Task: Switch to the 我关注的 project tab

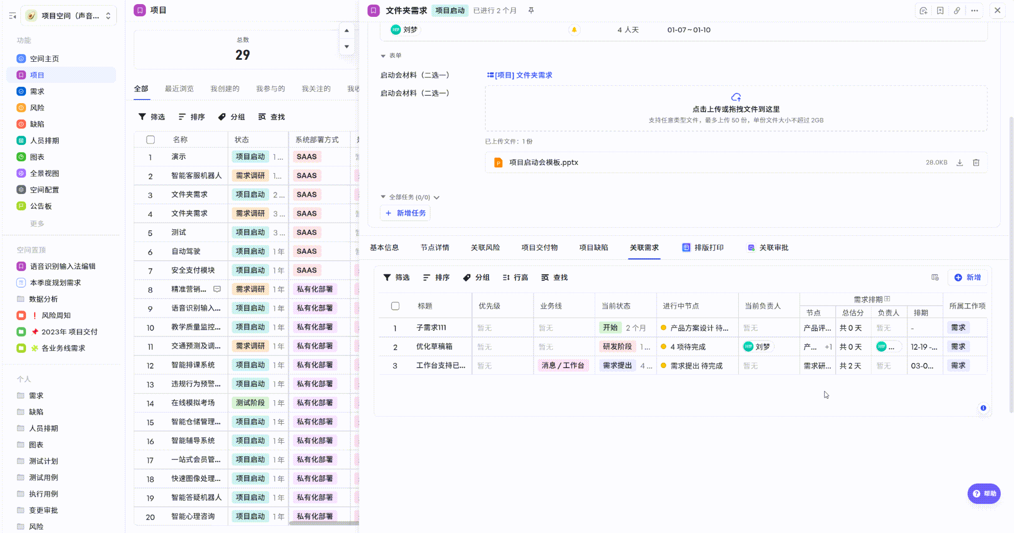Action: [x=316, y=89]
